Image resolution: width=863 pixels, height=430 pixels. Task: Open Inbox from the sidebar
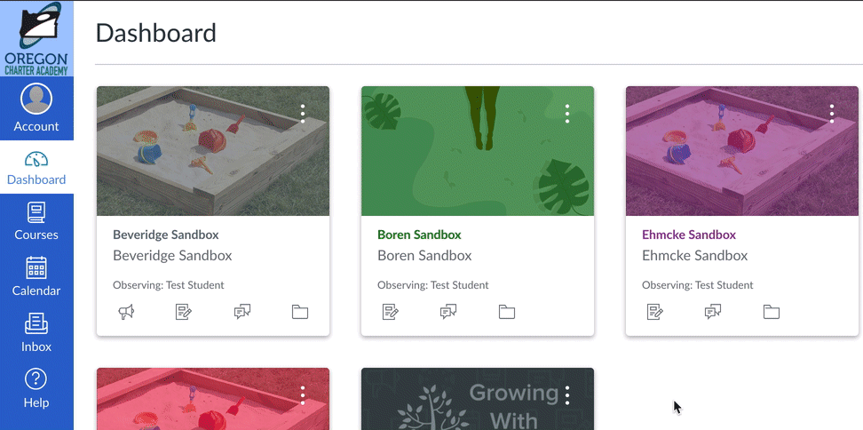(x=36, y=332)
